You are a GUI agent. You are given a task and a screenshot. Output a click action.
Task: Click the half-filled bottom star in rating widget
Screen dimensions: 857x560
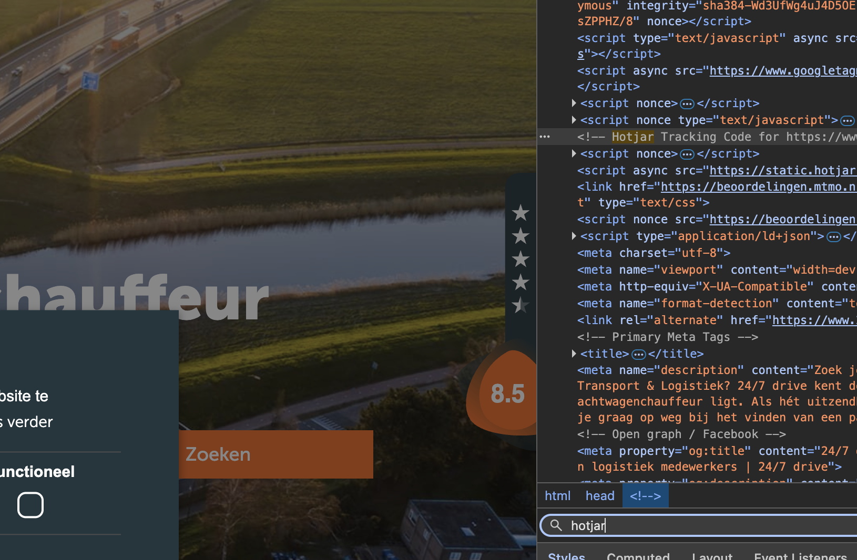[521, 305]
